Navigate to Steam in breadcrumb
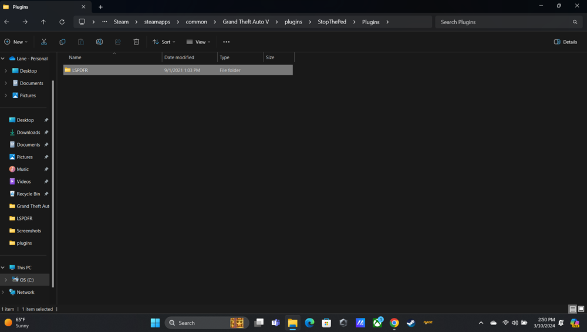 point(121,22)
